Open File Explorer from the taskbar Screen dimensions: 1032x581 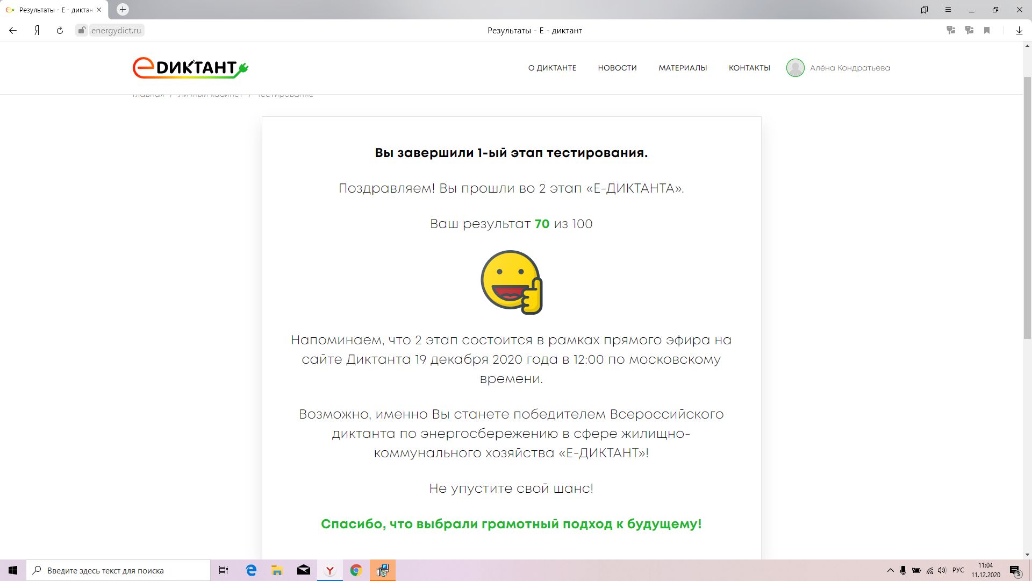(277, 570)
